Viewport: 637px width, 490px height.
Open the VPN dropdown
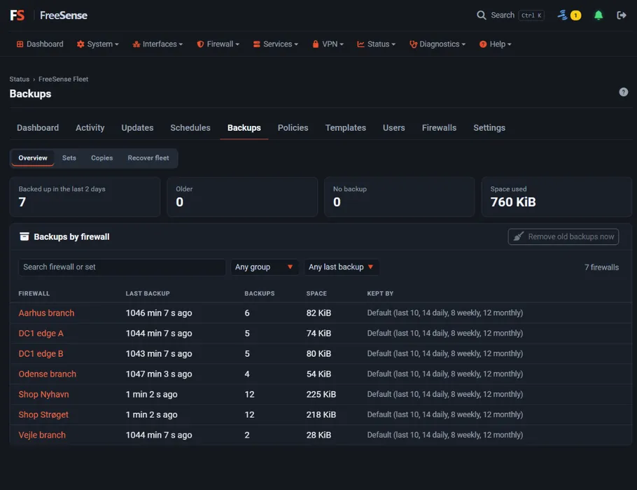(328, 44)
